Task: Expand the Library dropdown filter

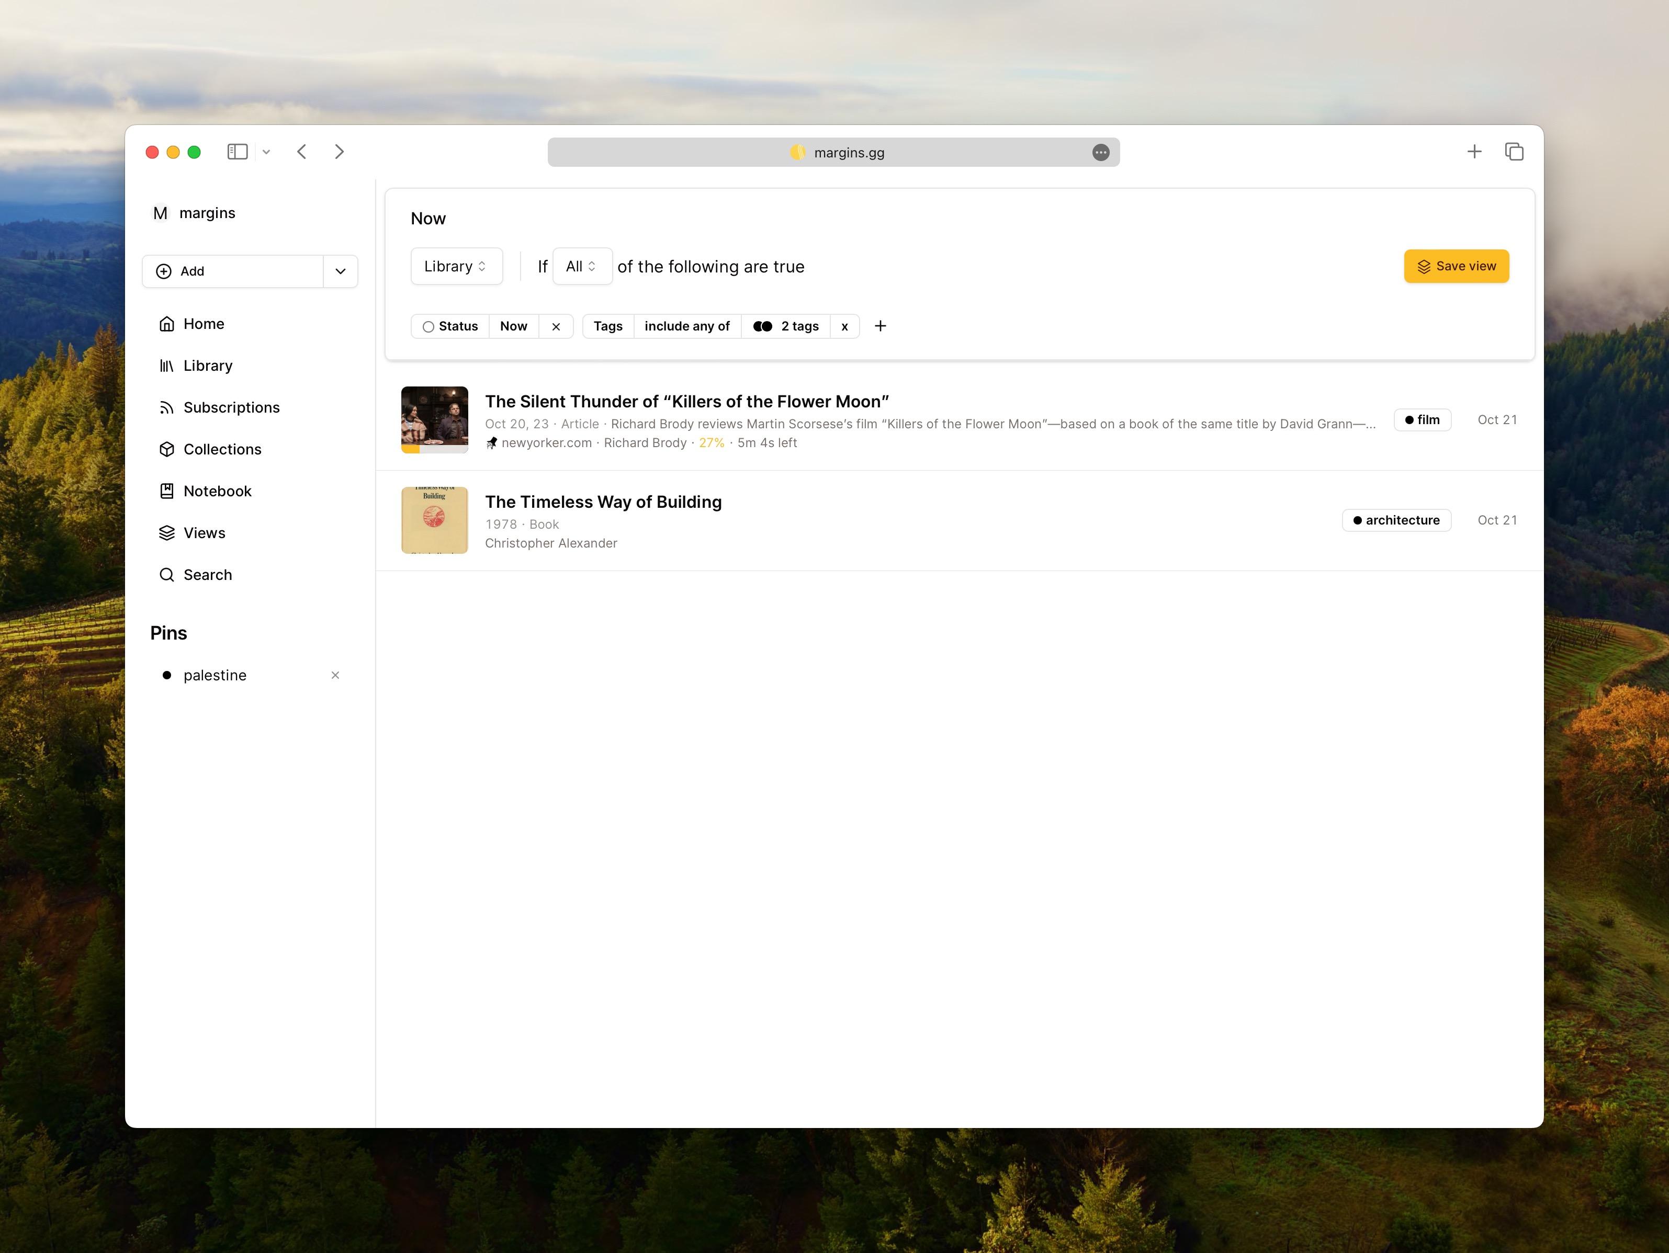Action: tap(455, 266)
